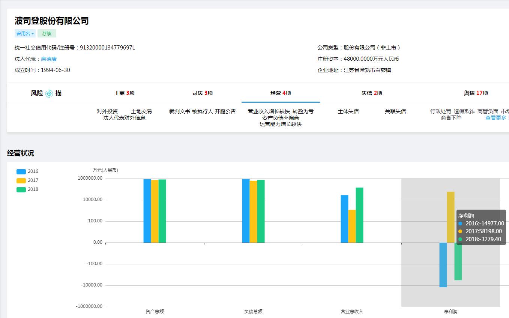Select the 经营 4项 tab
This screenshot has width=509, height=318.
pos(281,93)
